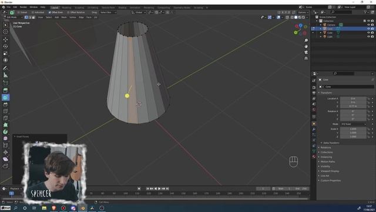Image resolution: width=376 pixels, height=212 pixels.
Task: Toggle X-ray viewport mode
Action: 287,17
